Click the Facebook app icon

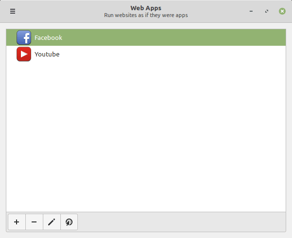[x=24, y=37]
